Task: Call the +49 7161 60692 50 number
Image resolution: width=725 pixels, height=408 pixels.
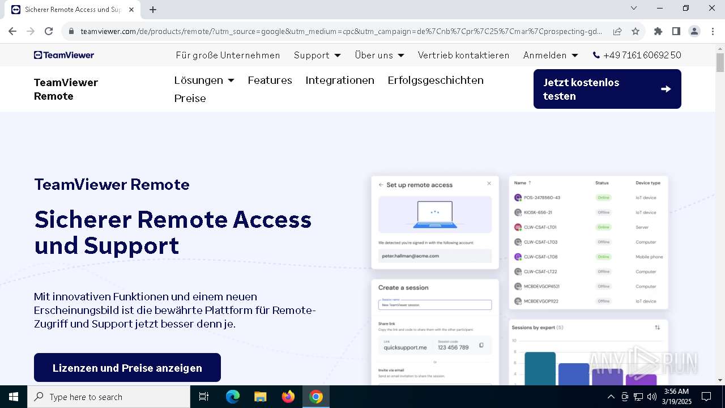Action: click(637, 55)
